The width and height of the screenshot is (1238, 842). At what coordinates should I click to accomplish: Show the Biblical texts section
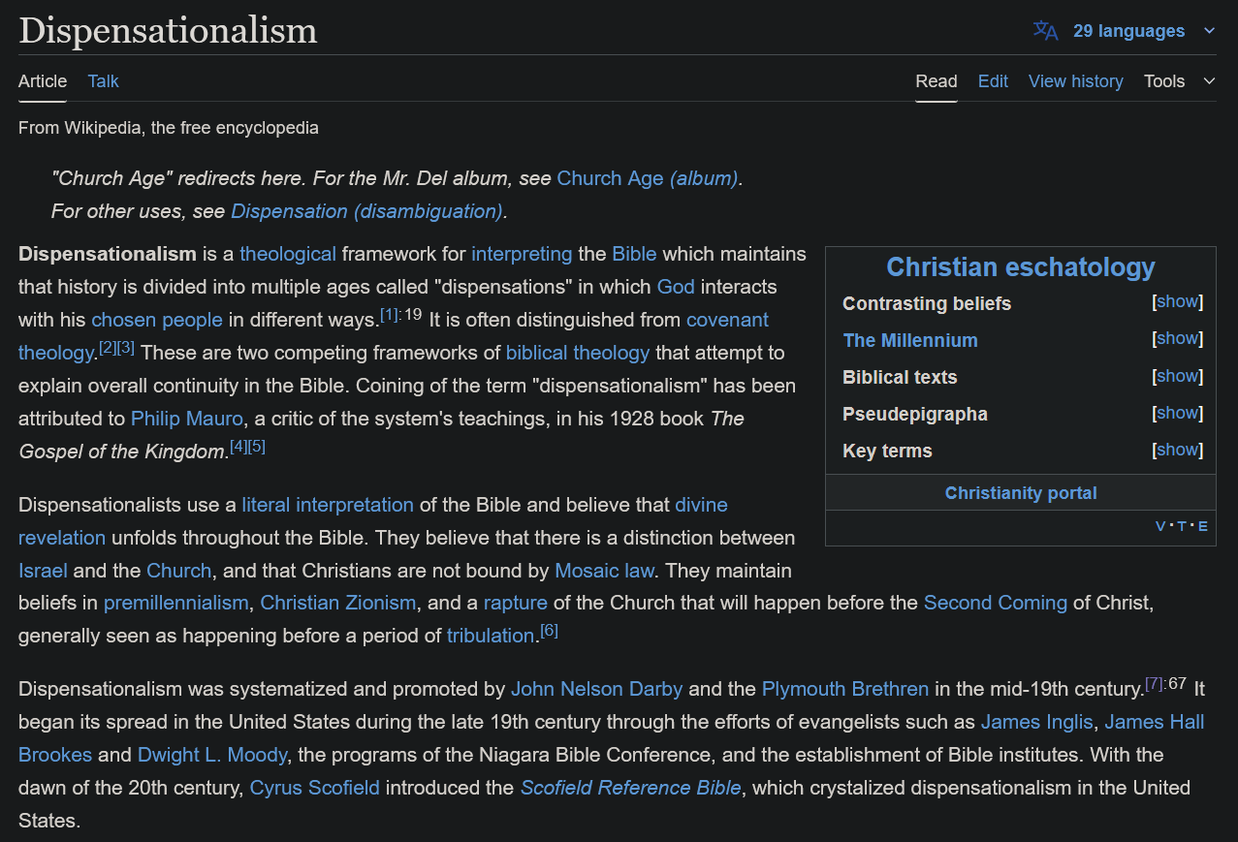point(1178,376)
